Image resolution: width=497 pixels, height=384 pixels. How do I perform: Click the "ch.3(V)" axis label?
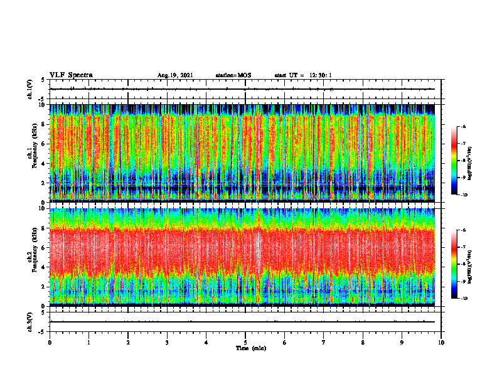[30, 322]
